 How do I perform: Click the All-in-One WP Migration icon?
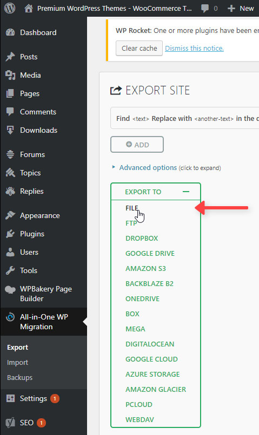pyautogui.click(x=10, y=317)
